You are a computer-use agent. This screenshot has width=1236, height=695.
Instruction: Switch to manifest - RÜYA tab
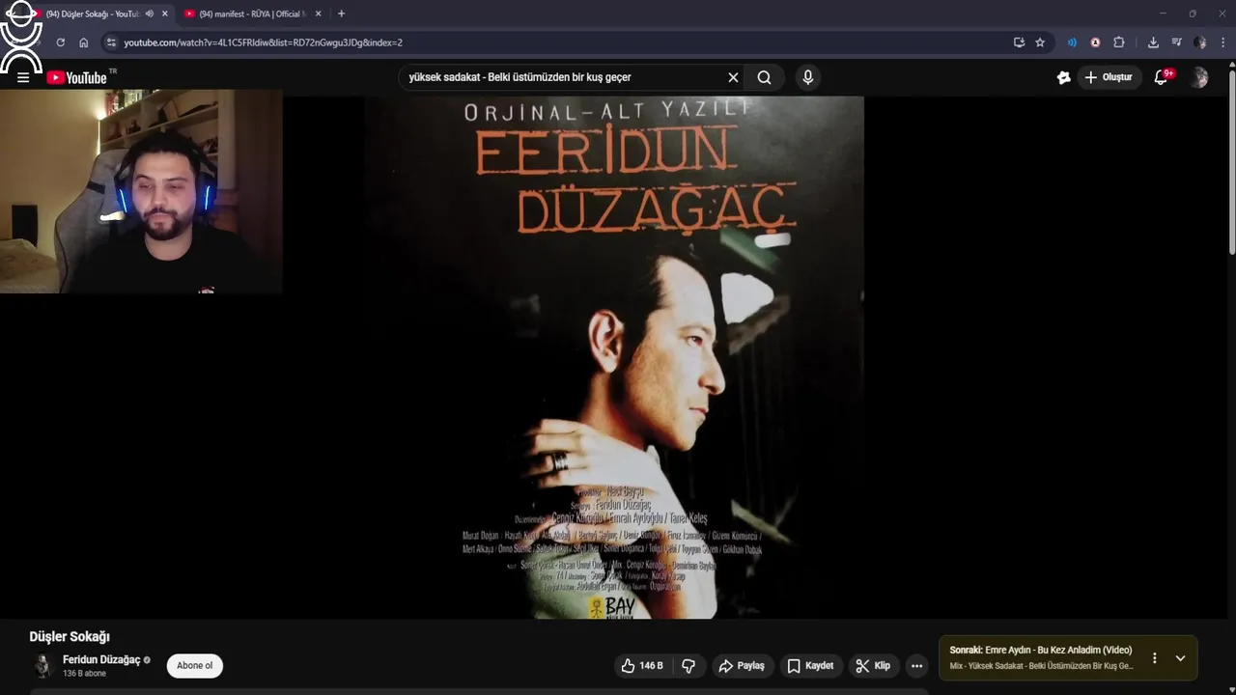251,14
